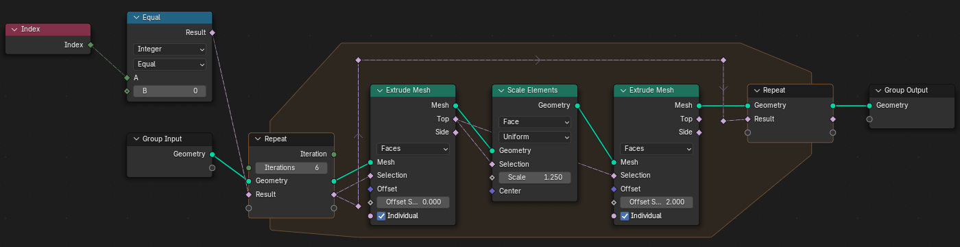Uncheck Individual on second Extrude Mesh node
This screenshot has height=247, width=960.
[625, 216]
